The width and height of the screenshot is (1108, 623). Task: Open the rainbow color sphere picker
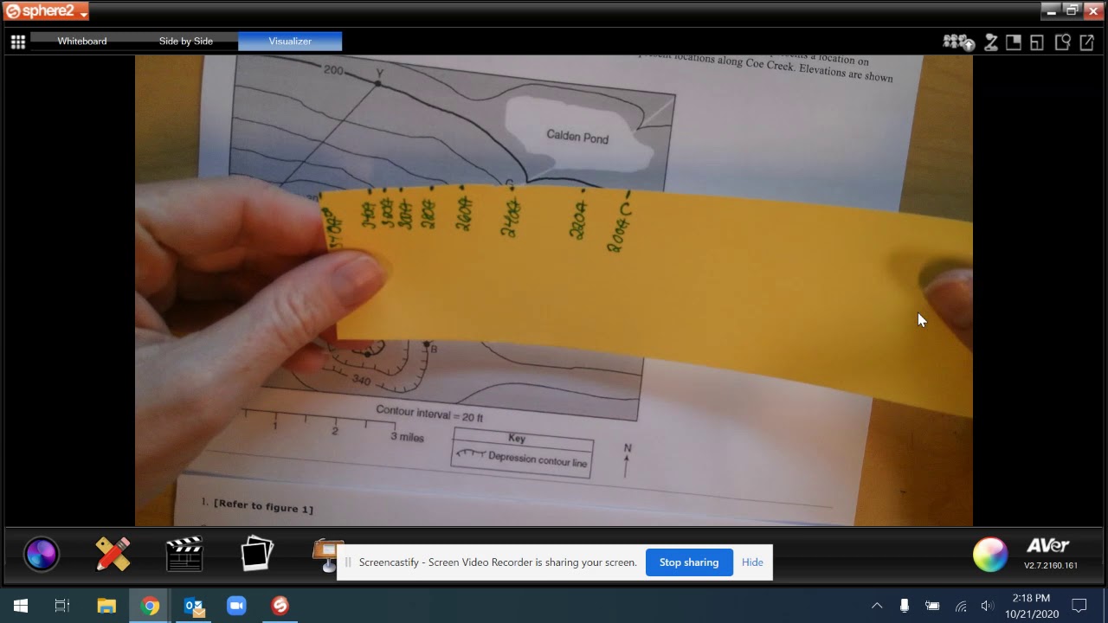click(x=990, y=555)
